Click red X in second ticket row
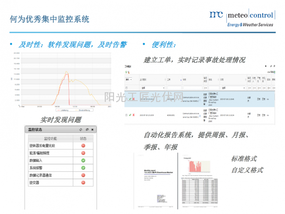285x214 pixels. [x=134, y=115]
